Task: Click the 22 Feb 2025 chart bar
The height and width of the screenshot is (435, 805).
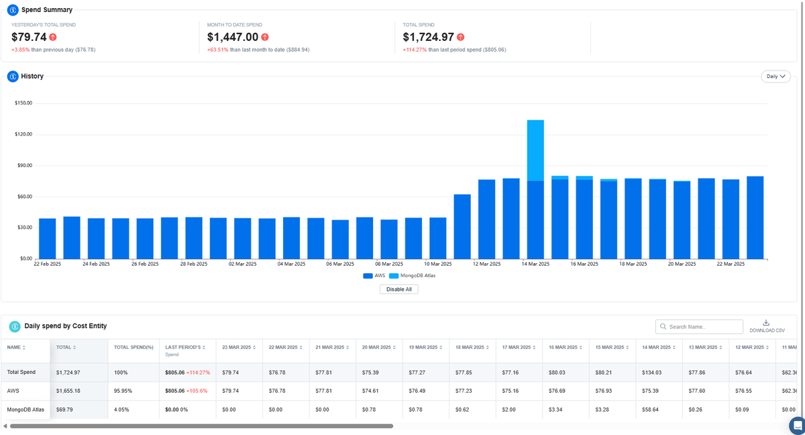Action: pos(48,238)
